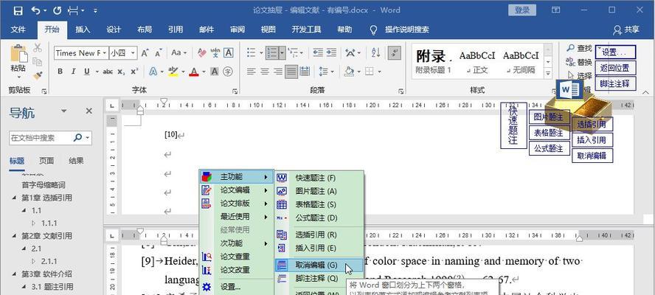
Task: Select the 正文 style thumbnail
Action: click(477, 62)
